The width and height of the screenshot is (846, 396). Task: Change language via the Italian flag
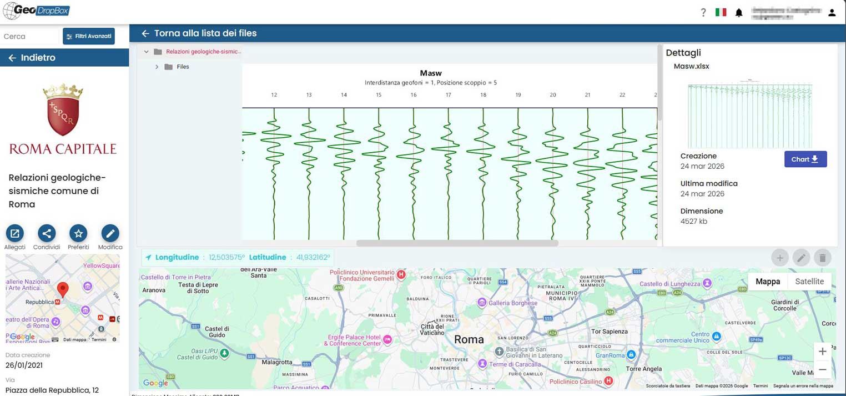[721, 11]
